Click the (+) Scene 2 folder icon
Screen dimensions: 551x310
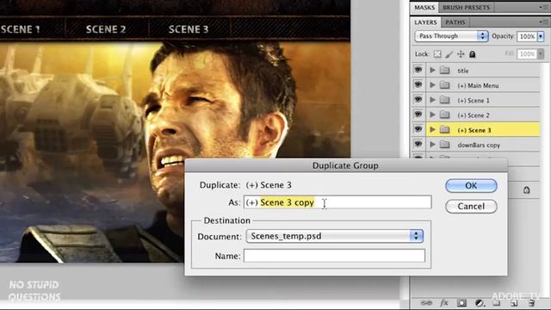pyautogui.click(x=445, y=115)
